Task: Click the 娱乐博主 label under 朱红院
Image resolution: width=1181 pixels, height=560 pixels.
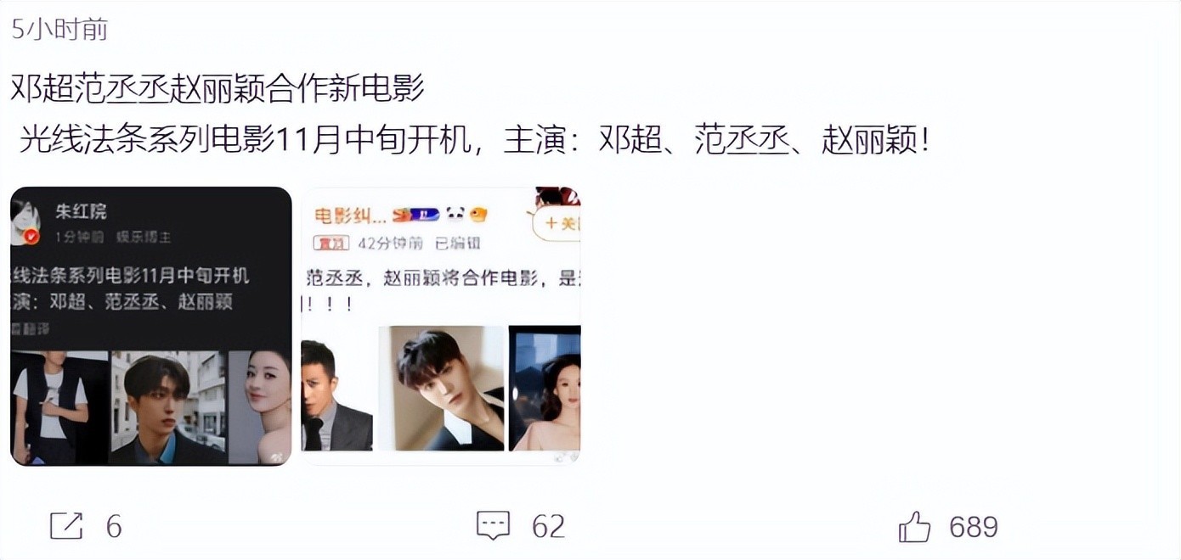Action: [144, 238]
